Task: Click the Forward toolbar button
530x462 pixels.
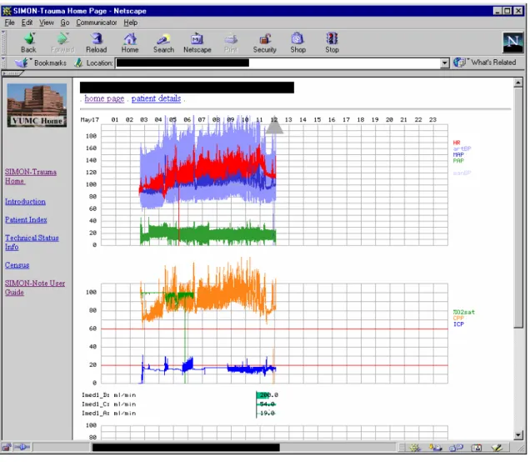Action: click(62, 43)
